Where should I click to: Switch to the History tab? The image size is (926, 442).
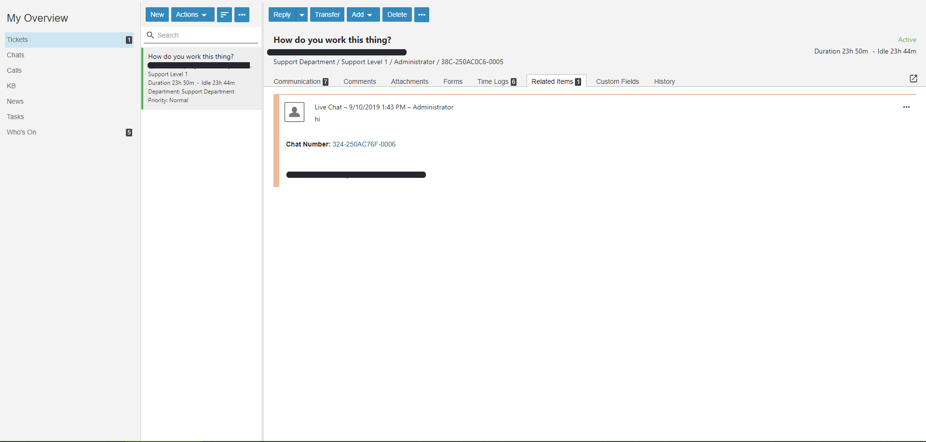pos(664,81)
